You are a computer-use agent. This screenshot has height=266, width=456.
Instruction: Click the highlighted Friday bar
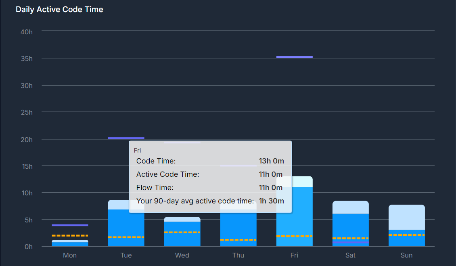[294, 211]
